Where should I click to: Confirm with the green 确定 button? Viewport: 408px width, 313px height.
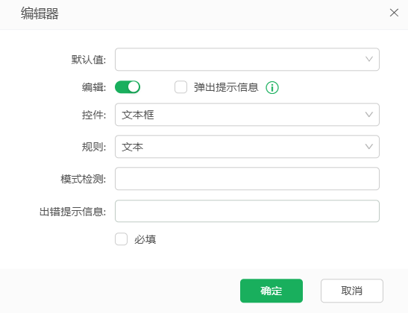point(272,291)
